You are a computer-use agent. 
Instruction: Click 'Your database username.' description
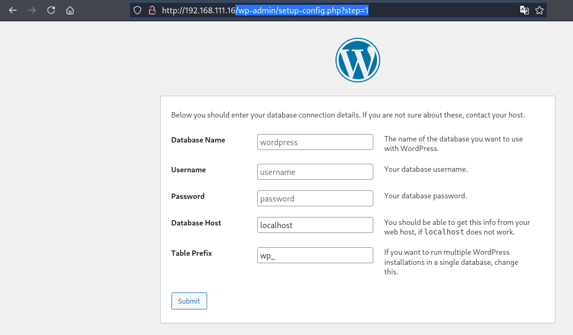click(x=425, y=169)
